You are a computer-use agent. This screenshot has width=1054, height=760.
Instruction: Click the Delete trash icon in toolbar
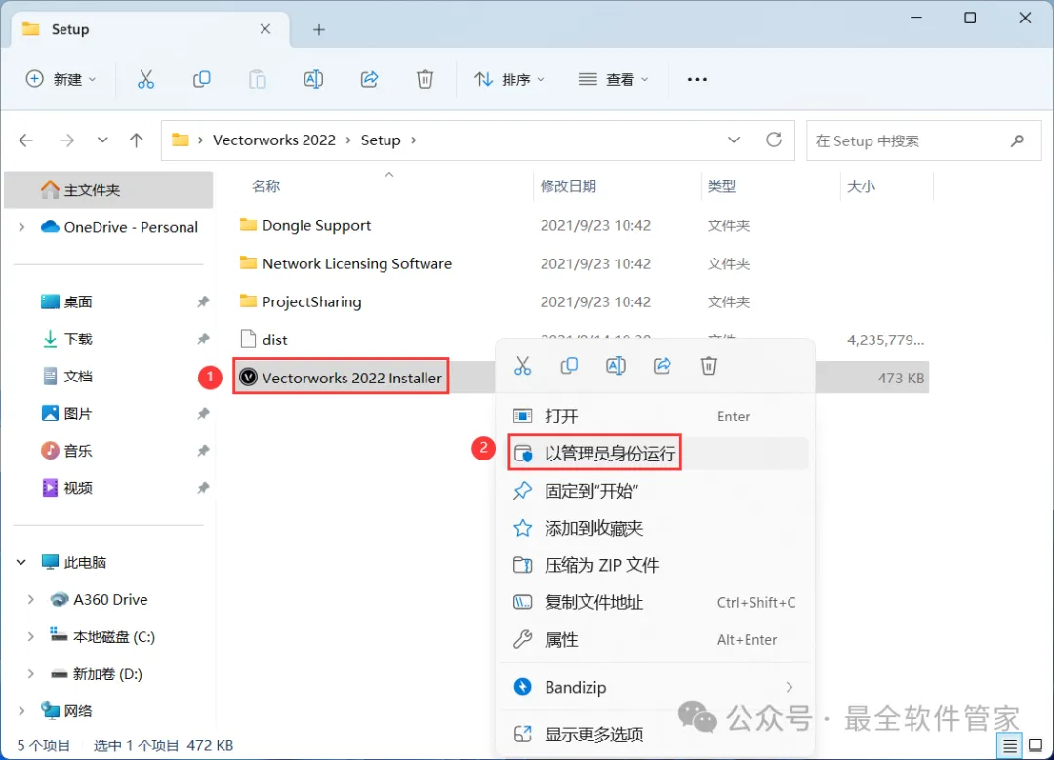(x=425, y=79)
